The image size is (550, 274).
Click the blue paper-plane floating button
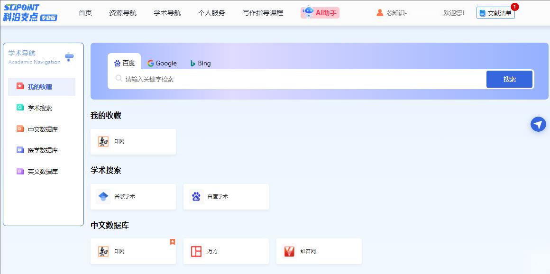click(538, 124)
